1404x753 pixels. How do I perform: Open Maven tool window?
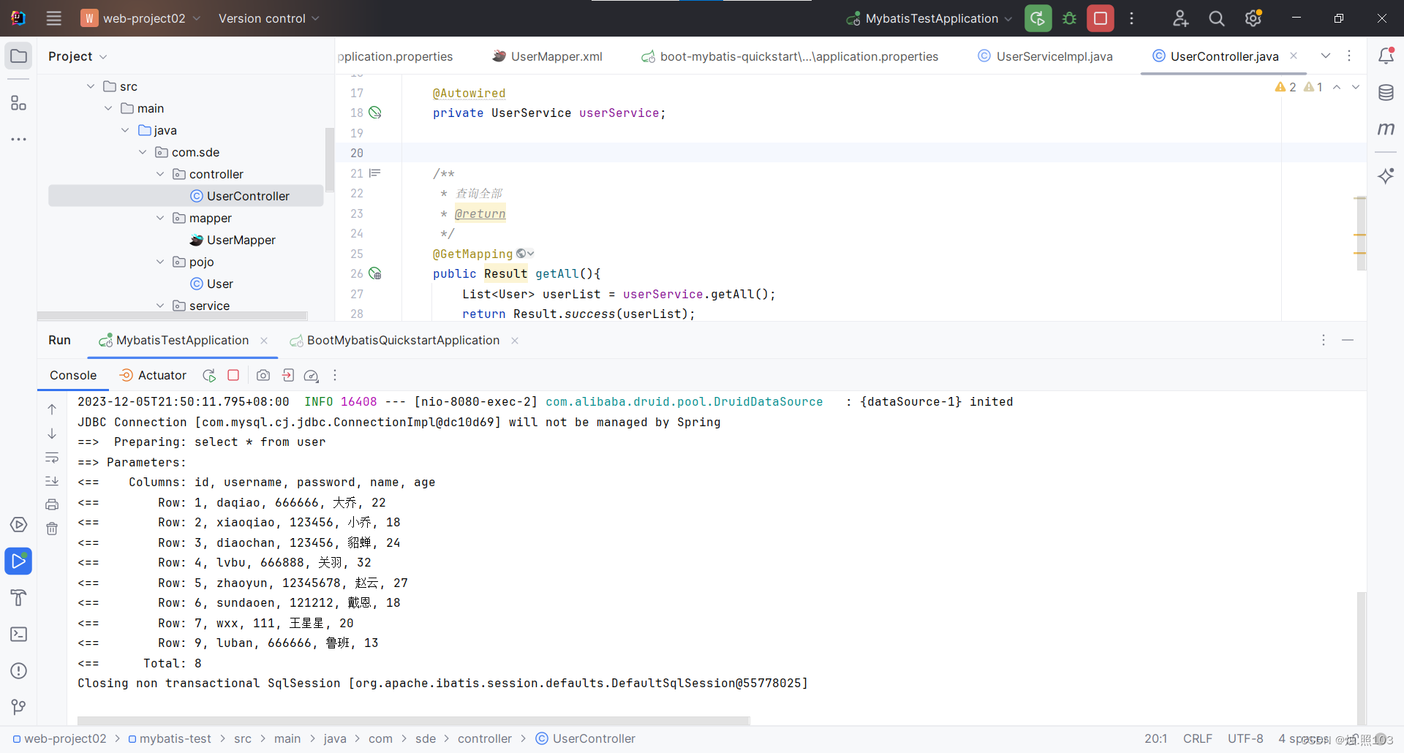tap(1386, 129)
